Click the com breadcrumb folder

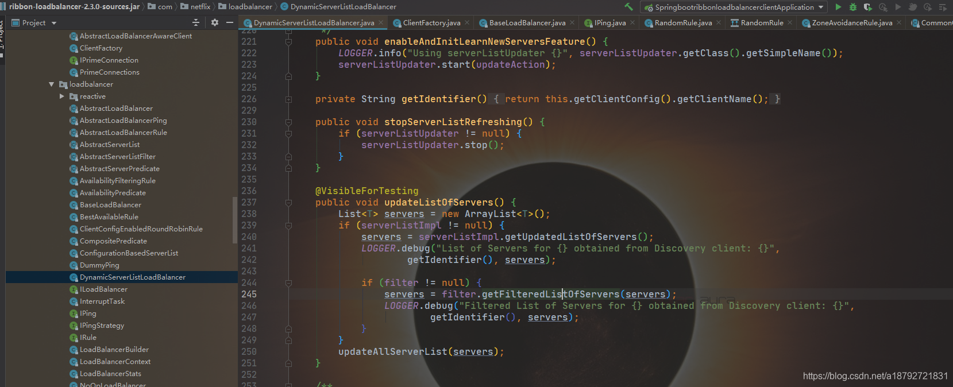coord(160,7)
